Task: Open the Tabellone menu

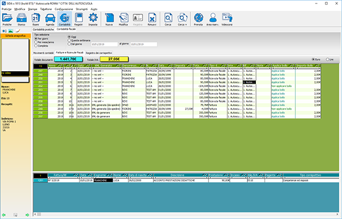Action: tap(46, 9)
